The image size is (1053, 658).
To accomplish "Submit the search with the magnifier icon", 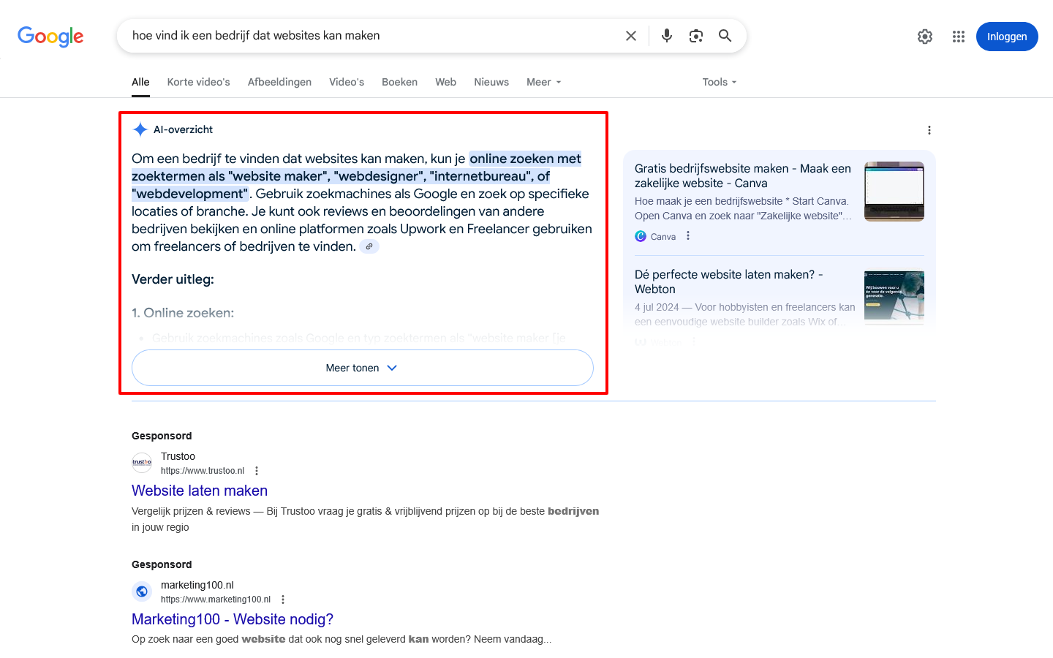I will (x=725, y=36).
